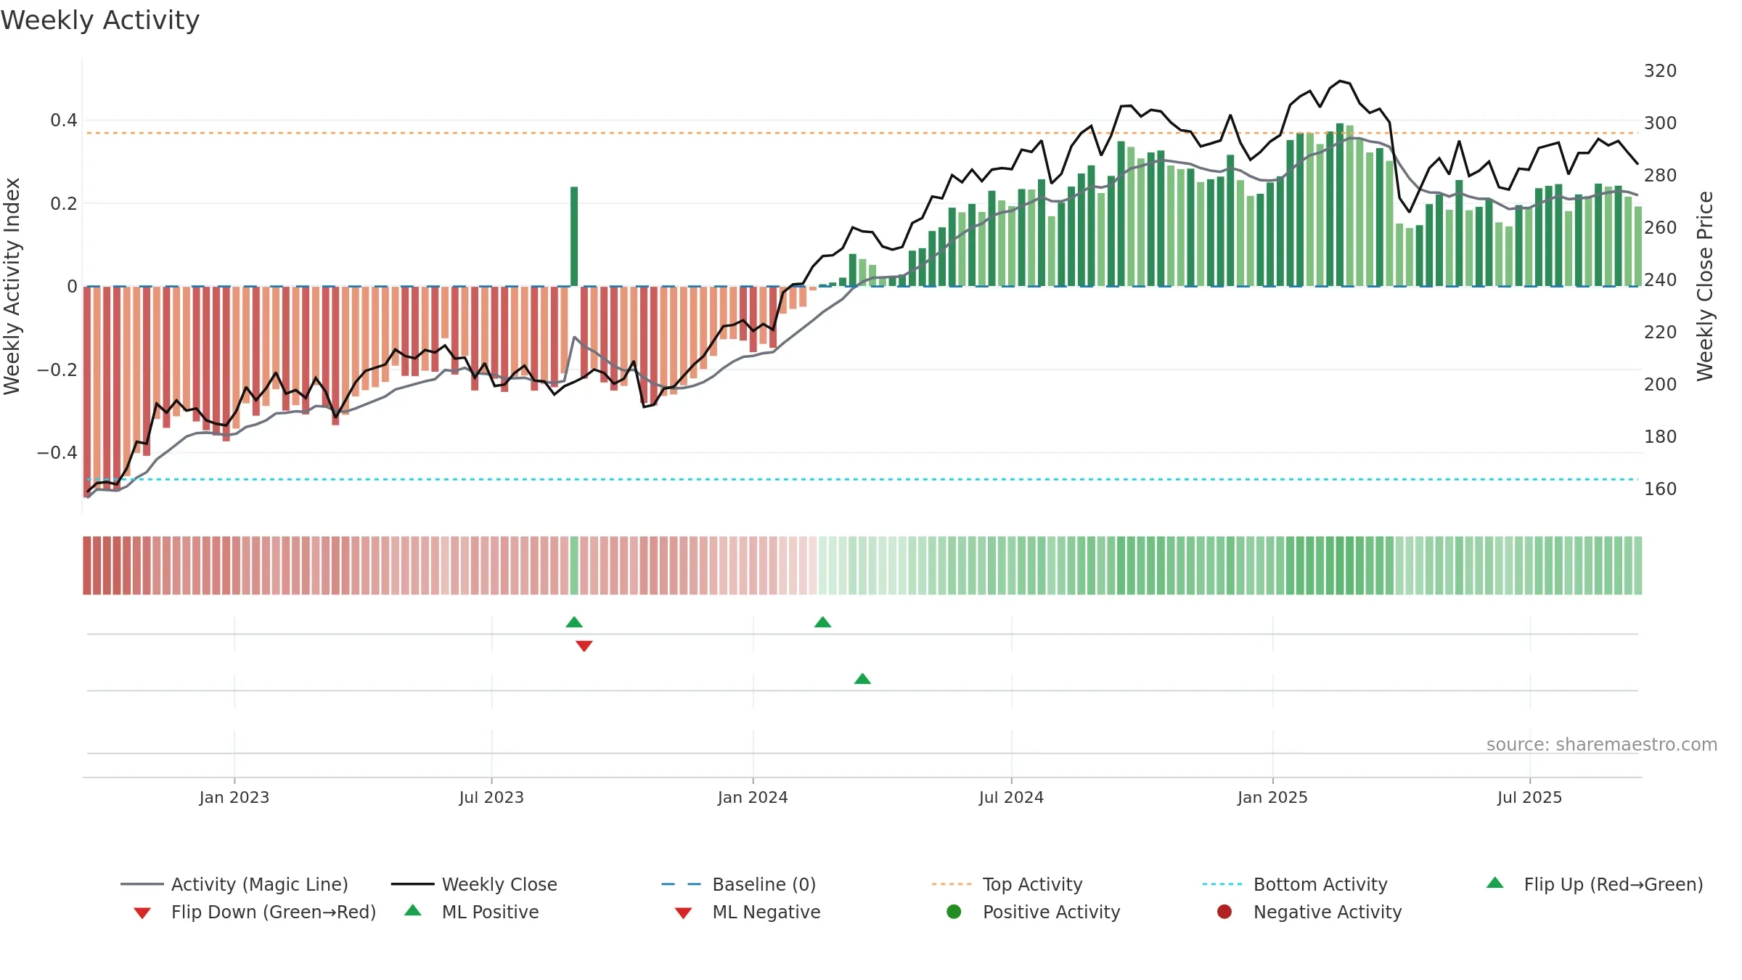
Task: Click the Jul 2024 x-axis label
Action: click(1011, 797)
